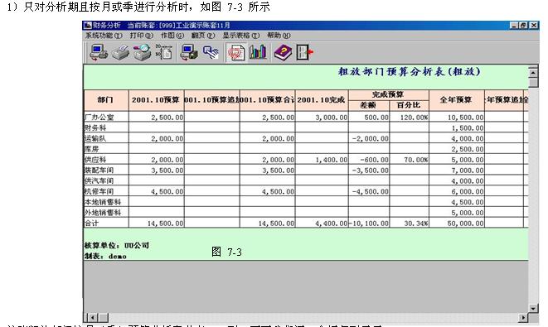Image resolution: width=548 pixels, height=327 pixels.
Task: Open the bar chart graph icon
Action: tap(259, 52)
